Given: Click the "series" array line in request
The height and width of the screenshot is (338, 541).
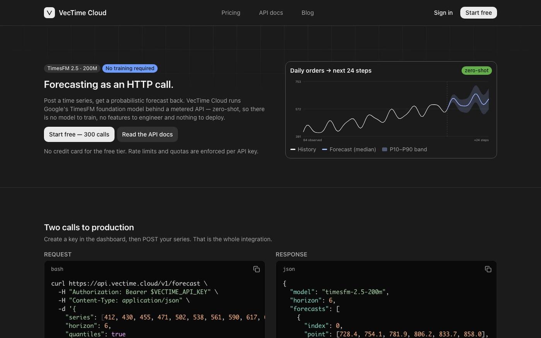Looking at the screenshot, I should coord(165,318).
